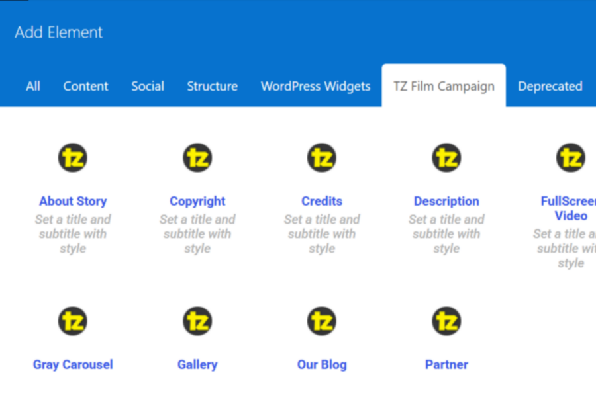
Task: Add the FullScreen Video element
Action: 569,208
